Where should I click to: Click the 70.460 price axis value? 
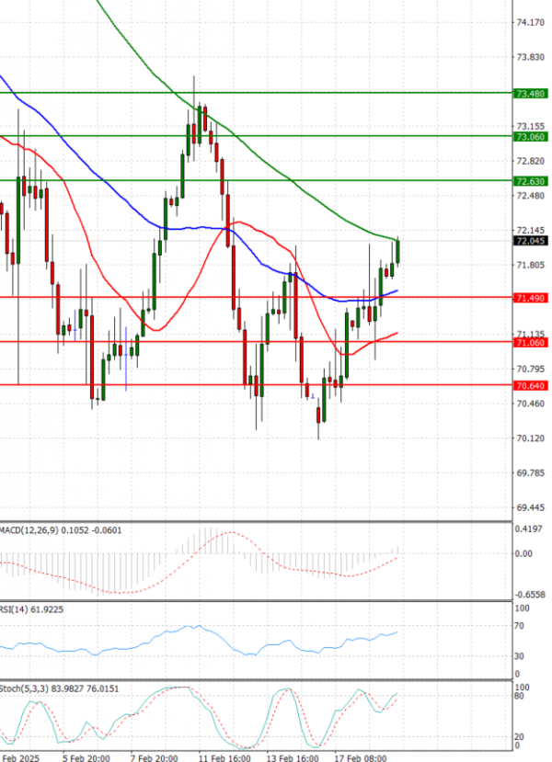tap(531, 404)
